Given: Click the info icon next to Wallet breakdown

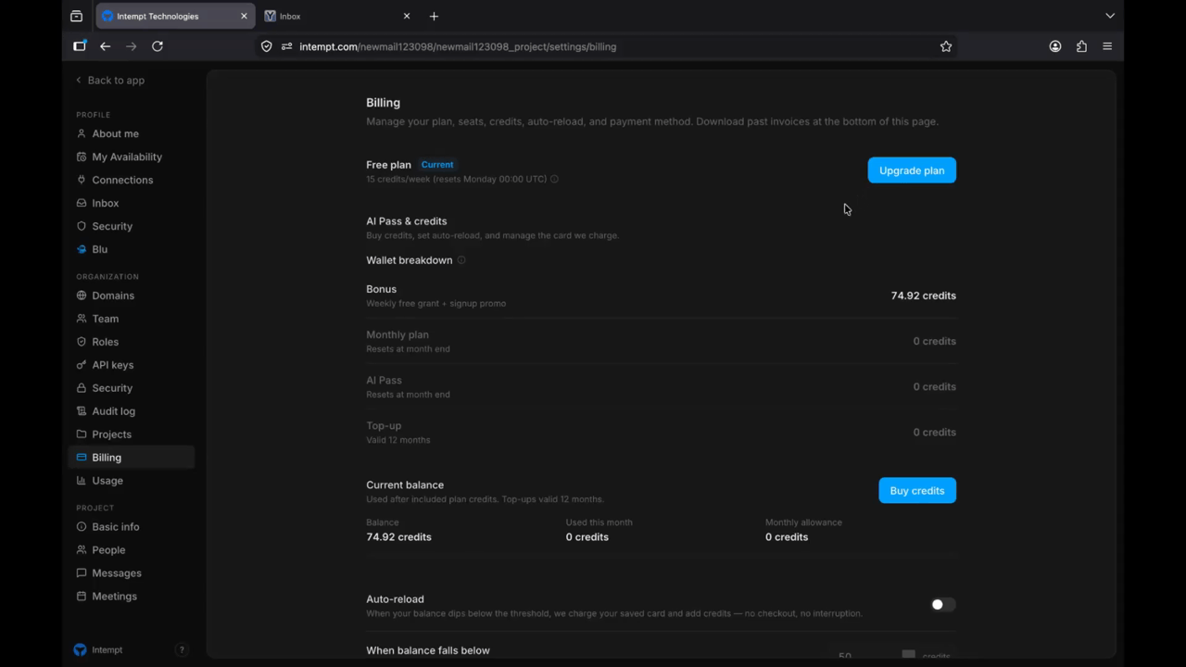Looking at the screenshot, I should point(461,260).
